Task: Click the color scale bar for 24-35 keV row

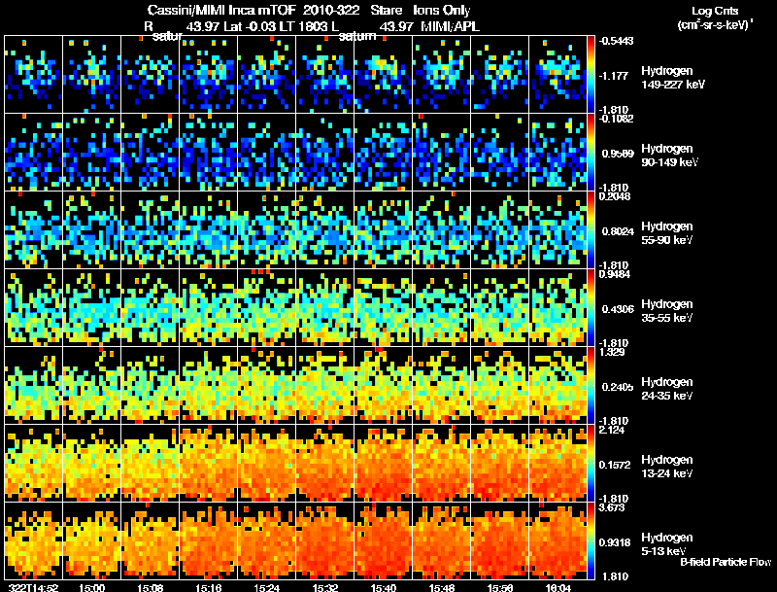Action: click(591, 386)
